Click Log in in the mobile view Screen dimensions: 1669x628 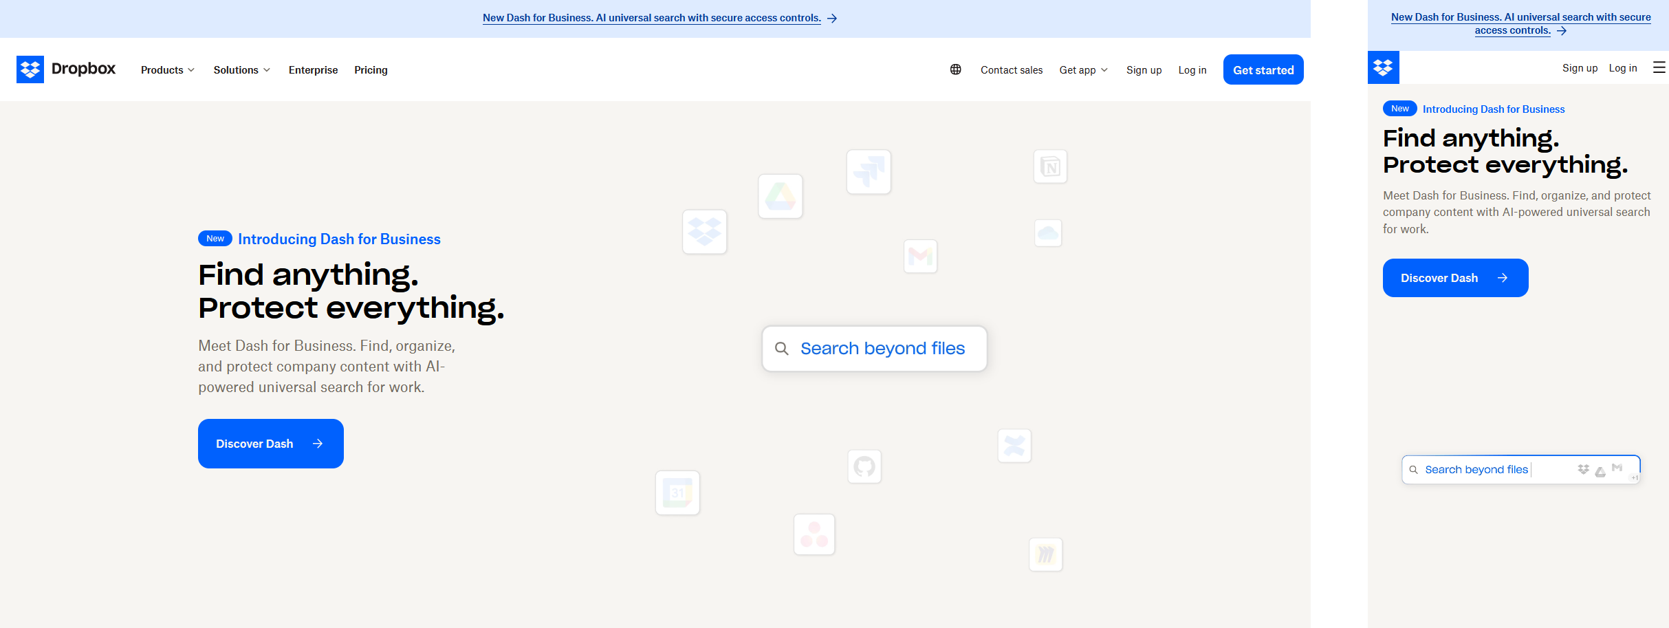(x=1623, y=68)
